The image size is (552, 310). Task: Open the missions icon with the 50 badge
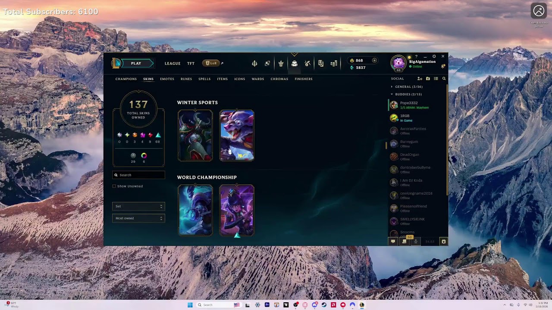coord(405,241)
